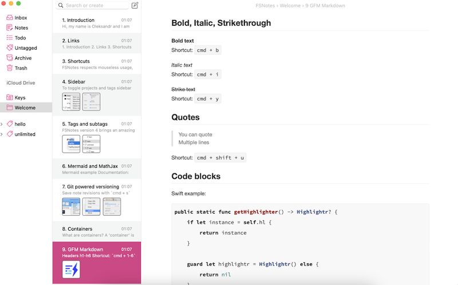Click first thumbnail in 4. Sidebar note
458x285 pixels.
(71, 102)
